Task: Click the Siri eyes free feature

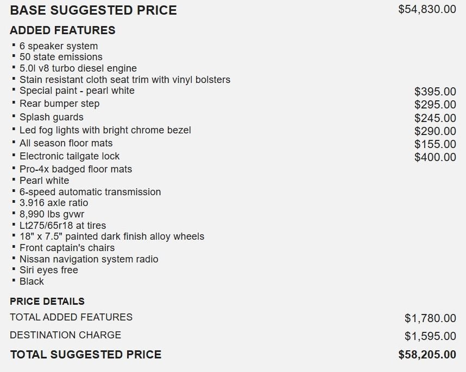Action: (x=49, y=270)
